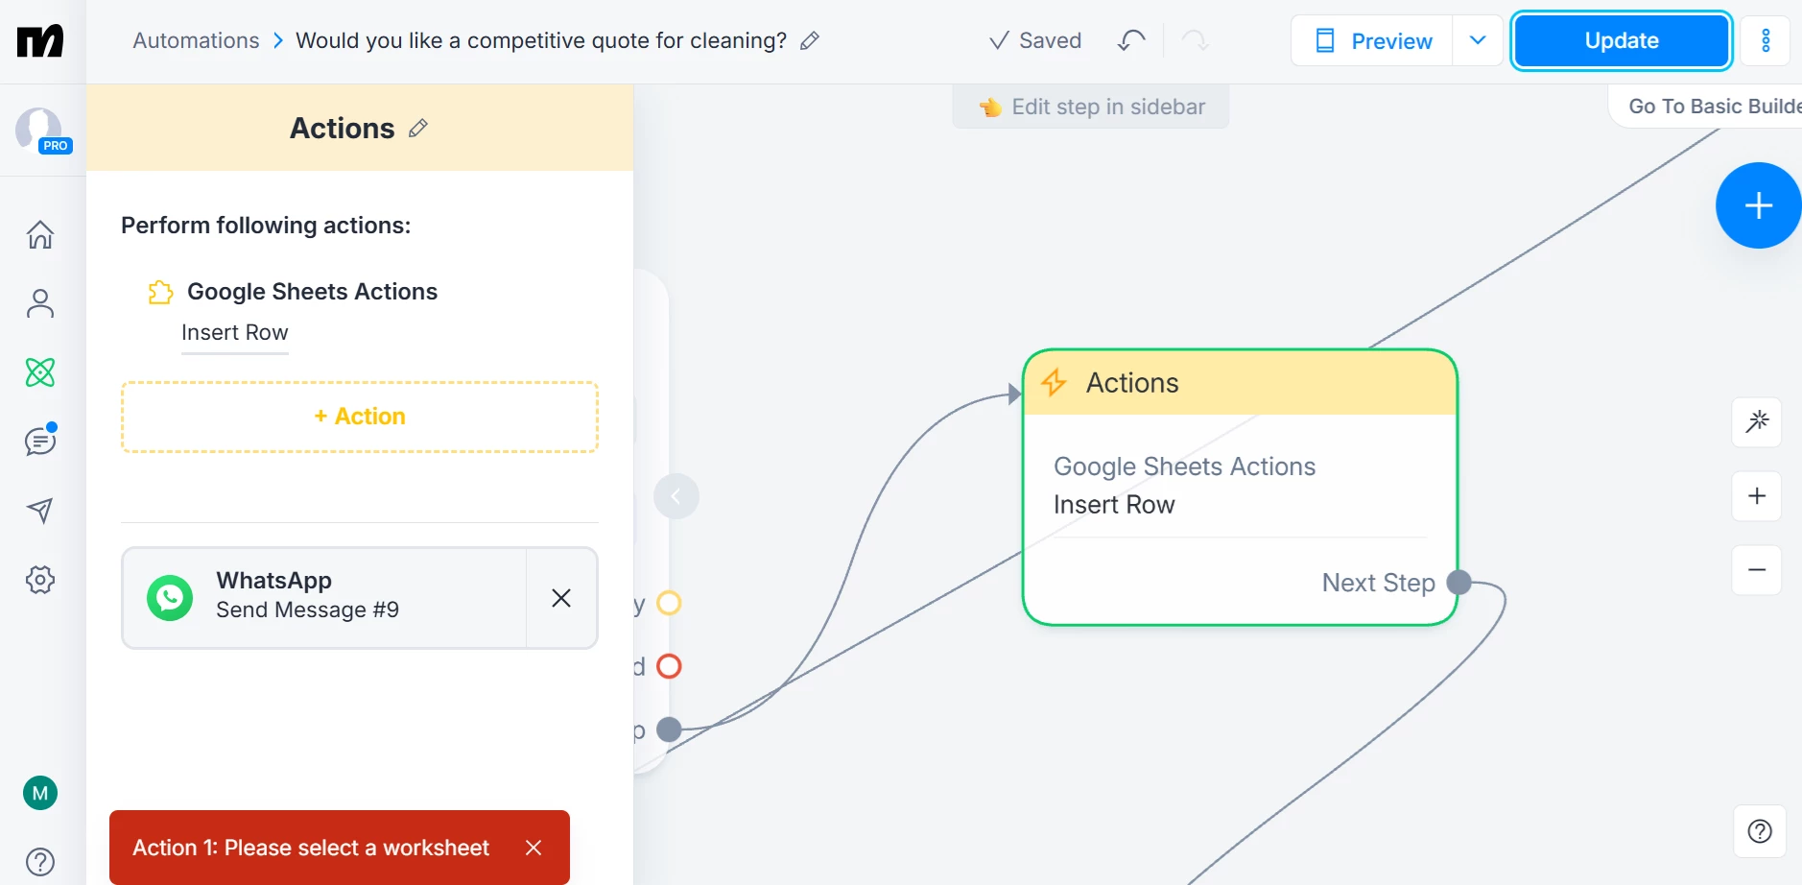
Task: Remove WhatsApp Send Message #9 connection
Action: (x=561, y=598)
